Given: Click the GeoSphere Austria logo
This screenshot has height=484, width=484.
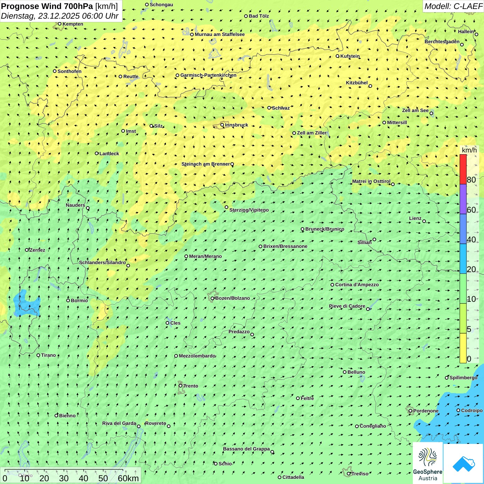Looking at the screenshot, I should [x=428, y=464].
